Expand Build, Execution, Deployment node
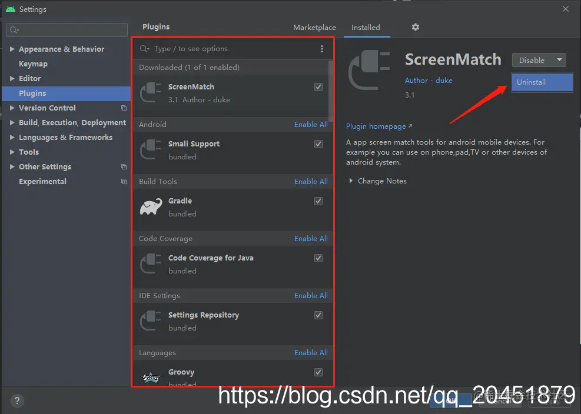This screenshot has height=414, width=581. 12,122
